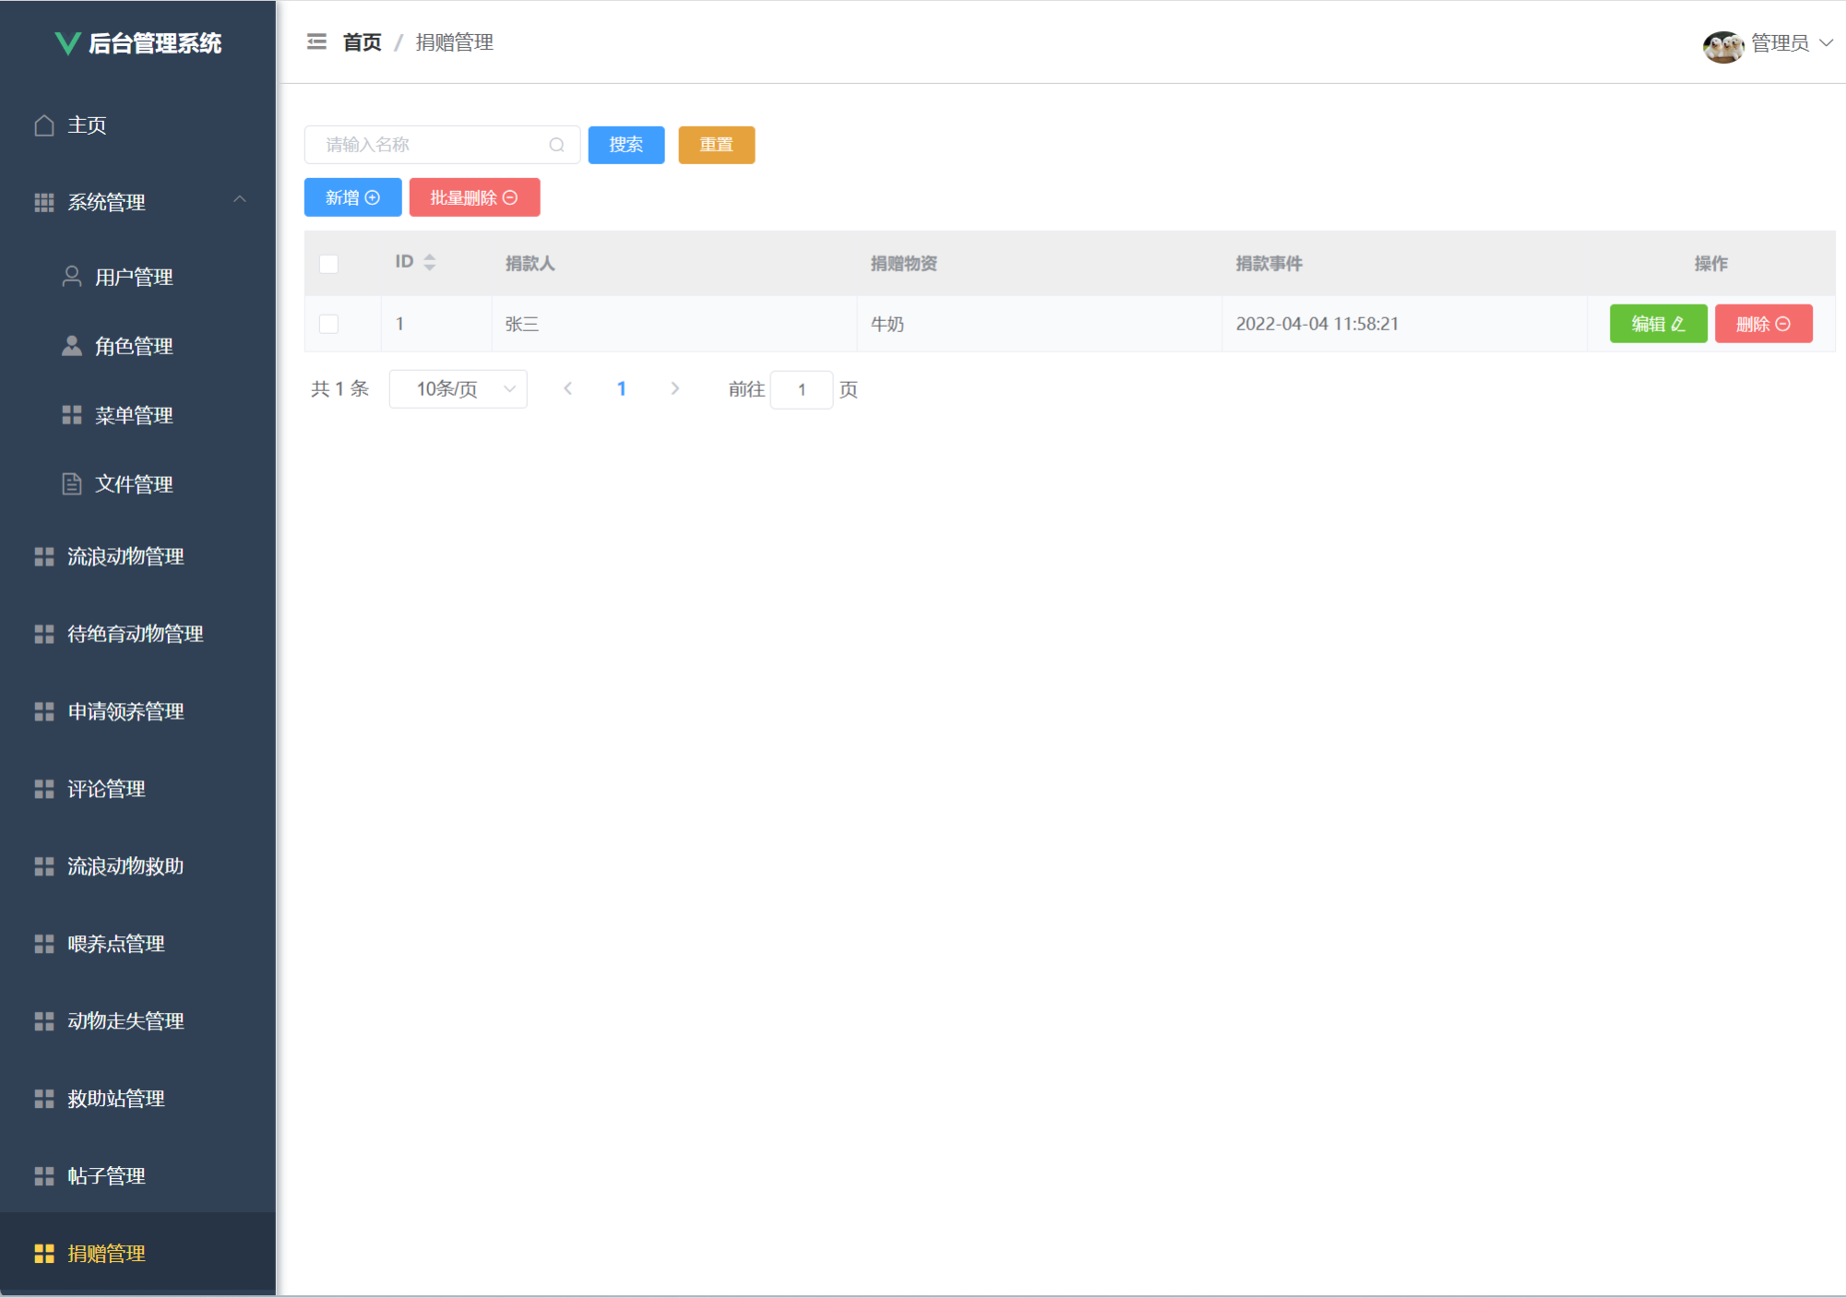Open the 10条/页 page size dropdown
This screenshot has height=1298, width=1846.
coord(458,389)
